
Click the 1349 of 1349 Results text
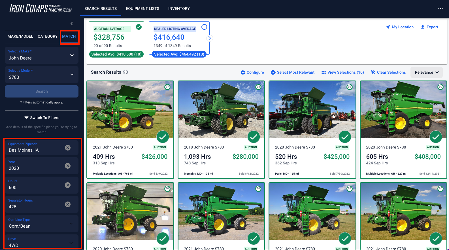click(x=172, y=46)
